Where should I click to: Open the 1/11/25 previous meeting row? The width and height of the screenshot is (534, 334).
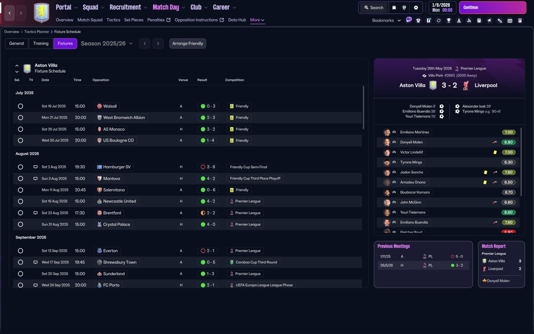pyautogui.click(x=423, y=257)
